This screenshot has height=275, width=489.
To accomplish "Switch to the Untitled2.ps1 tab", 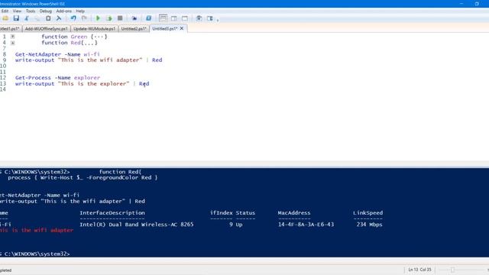I will 134,29.
